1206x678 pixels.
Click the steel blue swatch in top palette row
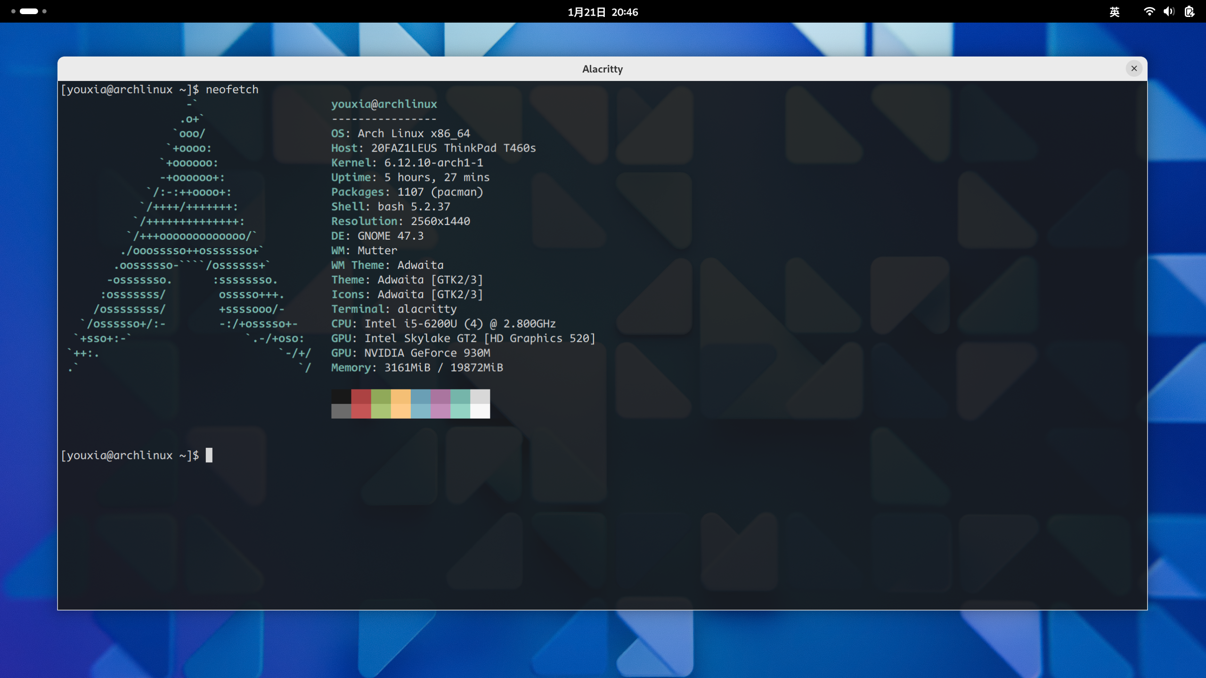(420, 396)
